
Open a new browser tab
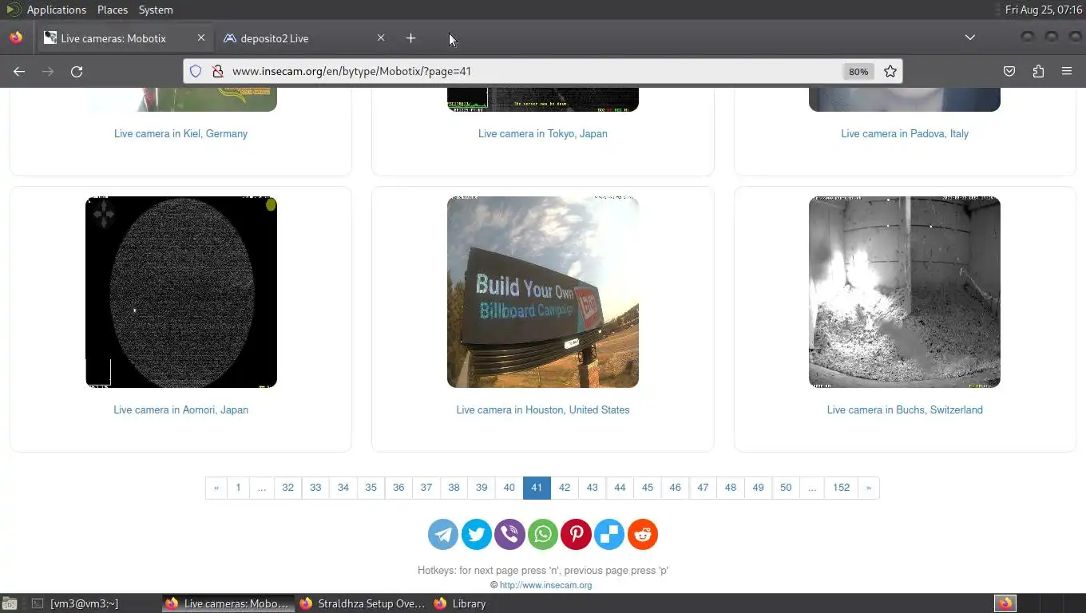(410, 38)
